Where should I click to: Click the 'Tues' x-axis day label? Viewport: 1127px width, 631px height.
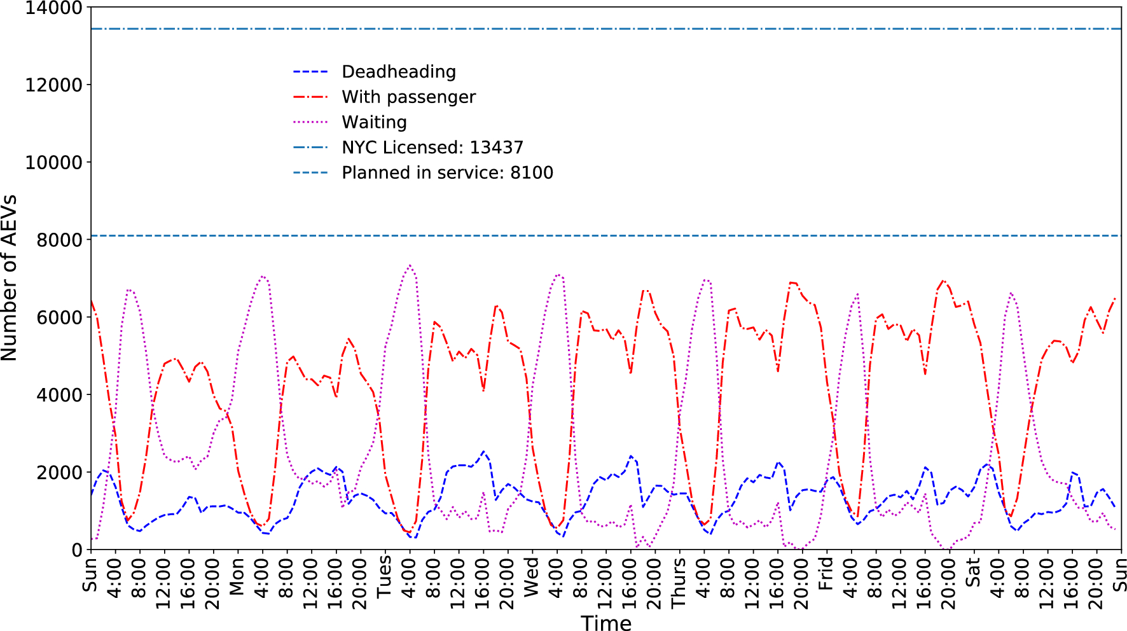(384, 578)
